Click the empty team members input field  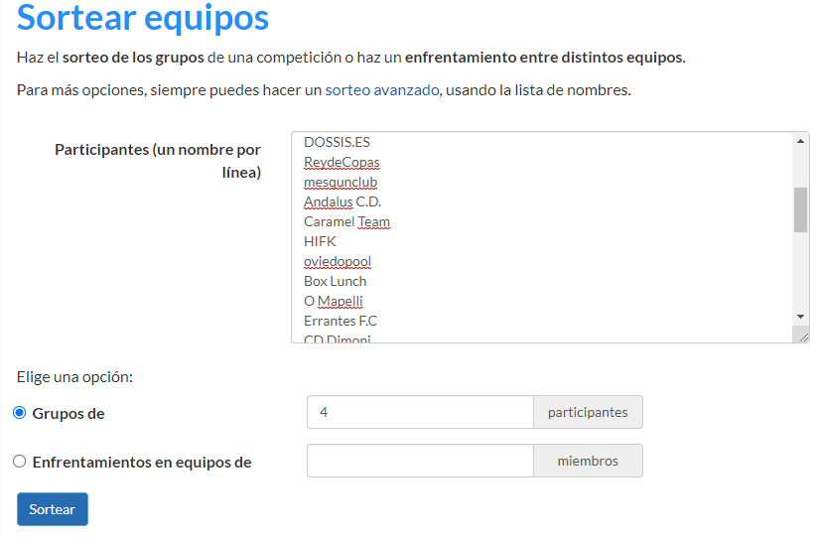(420, 461)
